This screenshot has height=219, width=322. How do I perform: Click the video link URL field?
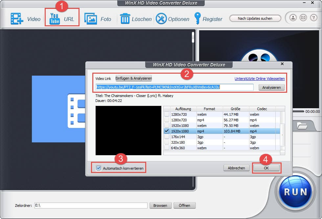click(x=174, y=87)
